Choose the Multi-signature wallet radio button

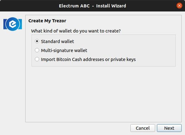[x=37, y=50]
